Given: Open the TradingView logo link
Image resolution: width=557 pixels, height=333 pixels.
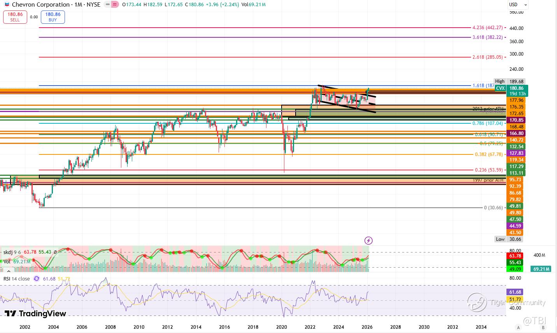Looking at the screenshot, I should tap(35, 314).
